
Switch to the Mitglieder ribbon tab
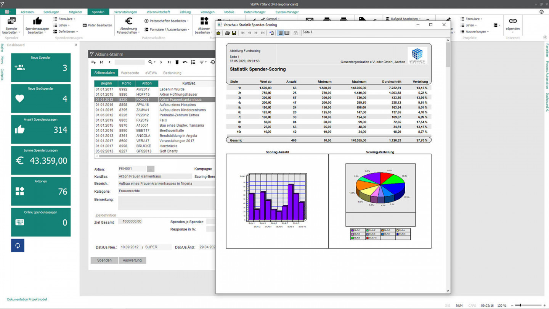[75, 12]
